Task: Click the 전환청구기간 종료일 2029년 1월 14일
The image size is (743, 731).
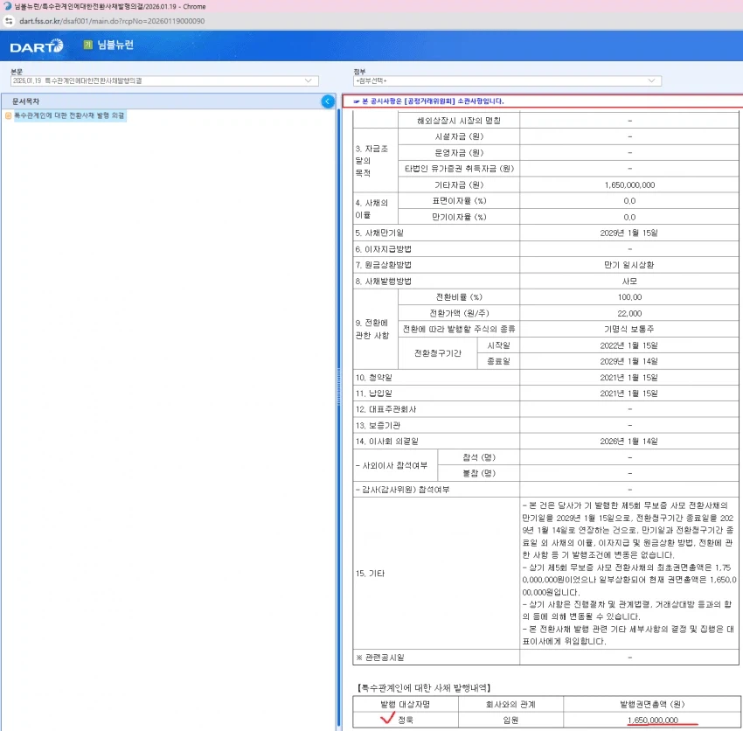Action: (628, 361)
